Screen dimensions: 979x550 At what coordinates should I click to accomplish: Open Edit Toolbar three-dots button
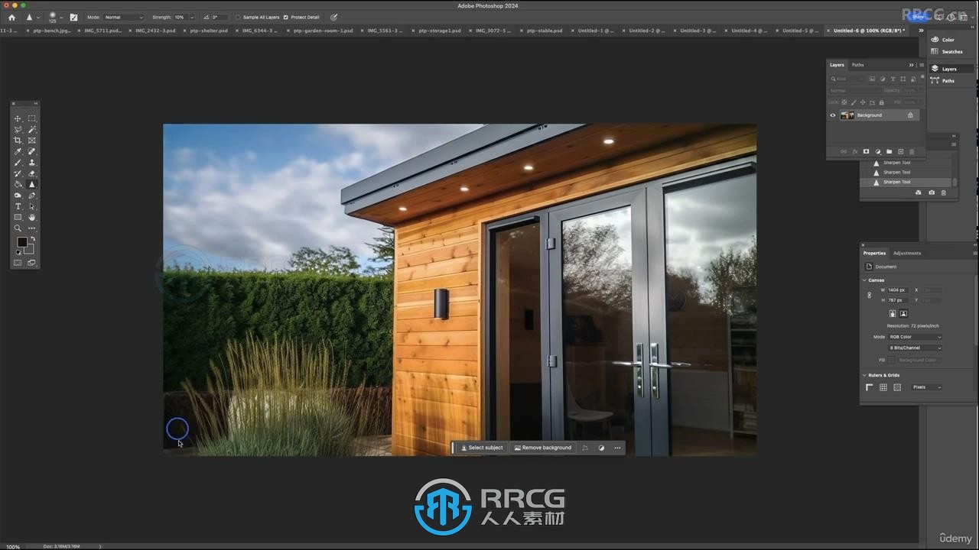31,228
